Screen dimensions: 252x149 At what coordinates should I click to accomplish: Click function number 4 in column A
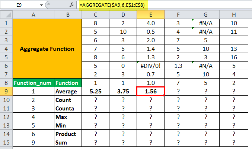click(33, 117)
